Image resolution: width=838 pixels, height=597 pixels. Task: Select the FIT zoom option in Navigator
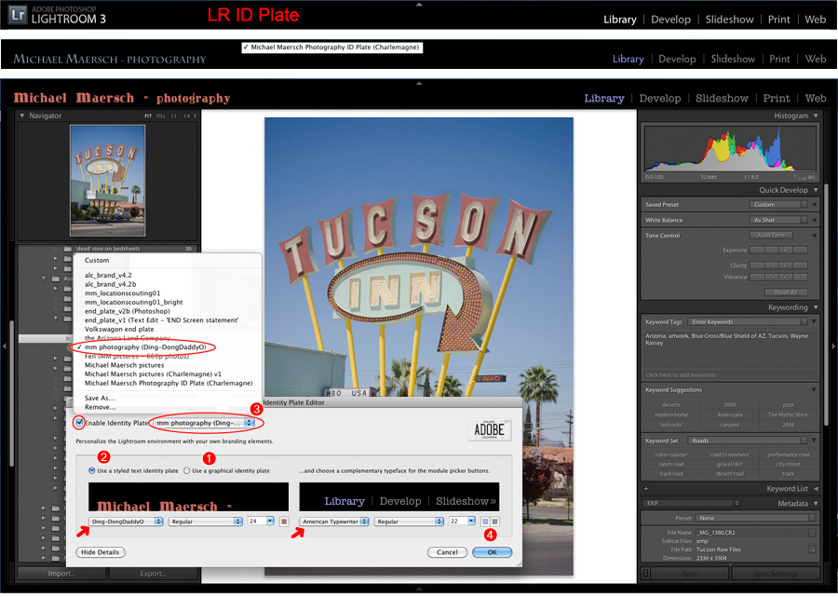point(150,115)
